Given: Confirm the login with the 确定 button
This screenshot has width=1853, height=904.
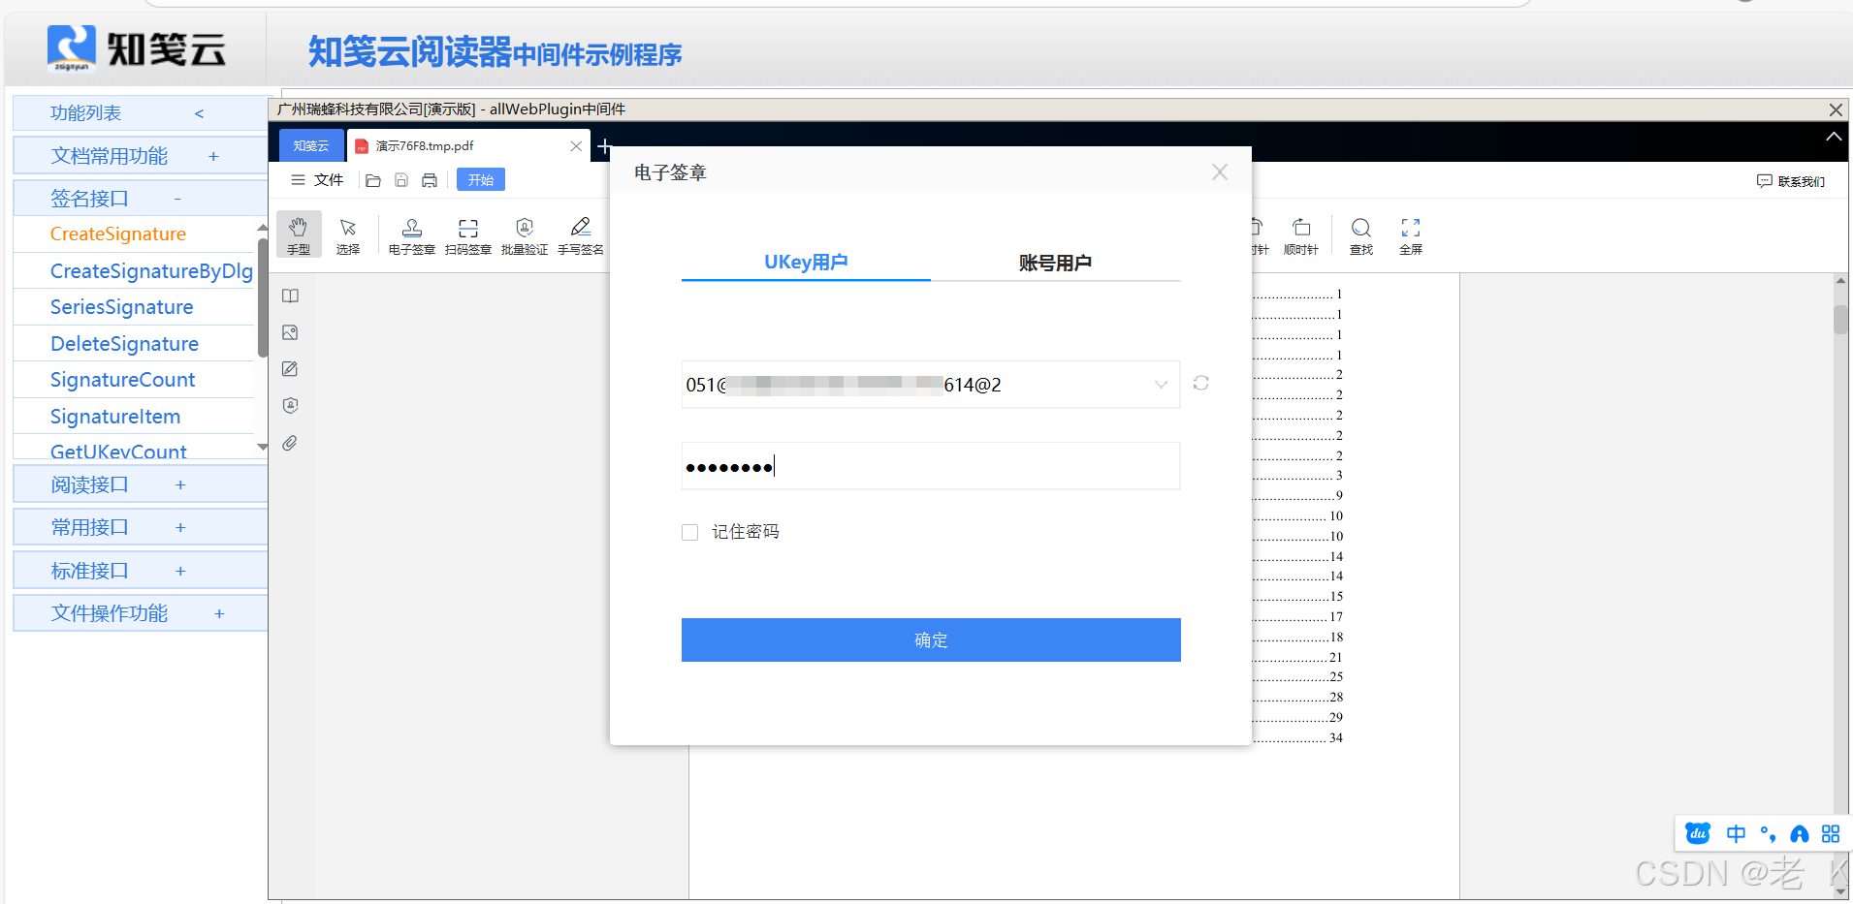Looking at the screenshot, I should 931,639.
